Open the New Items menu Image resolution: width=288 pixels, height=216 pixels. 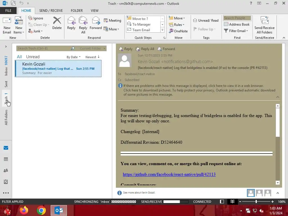tap(19, 25)
